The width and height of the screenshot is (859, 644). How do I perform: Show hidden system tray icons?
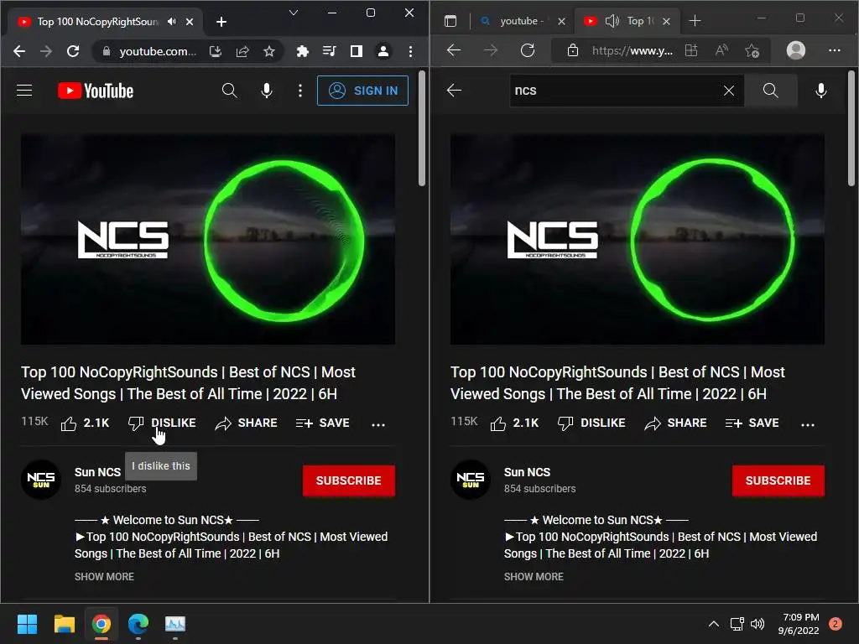pos(713,623)
